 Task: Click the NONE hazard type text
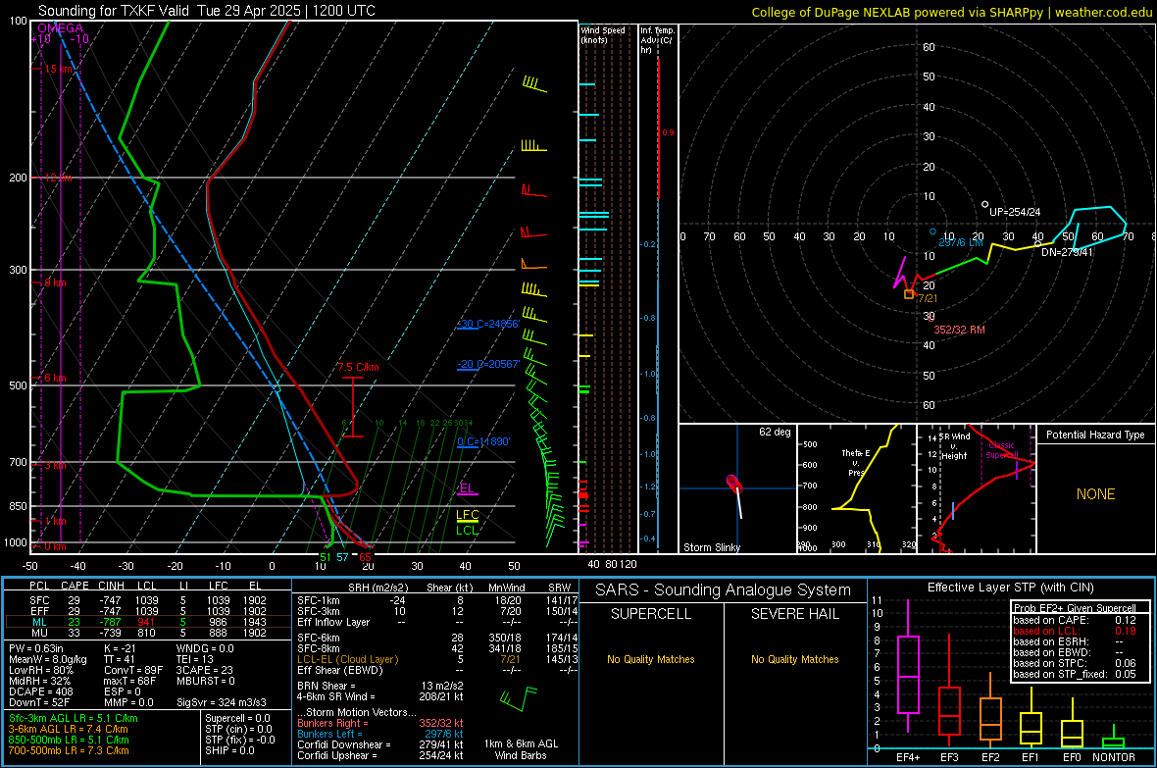click(1095, 494)
